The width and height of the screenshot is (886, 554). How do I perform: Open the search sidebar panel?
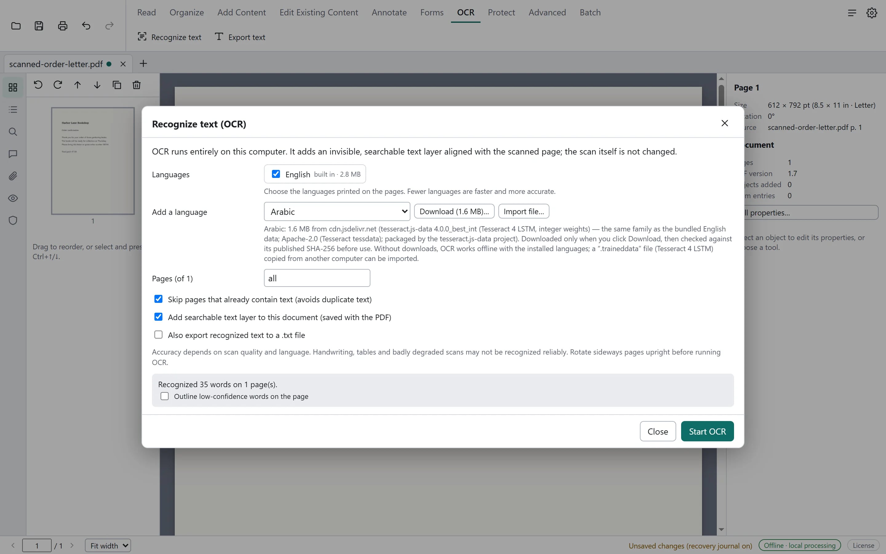click(13, 131)
